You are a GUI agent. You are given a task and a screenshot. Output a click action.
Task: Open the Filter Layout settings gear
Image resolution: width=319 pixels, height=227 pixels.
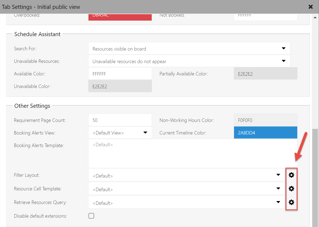point(291,175)
